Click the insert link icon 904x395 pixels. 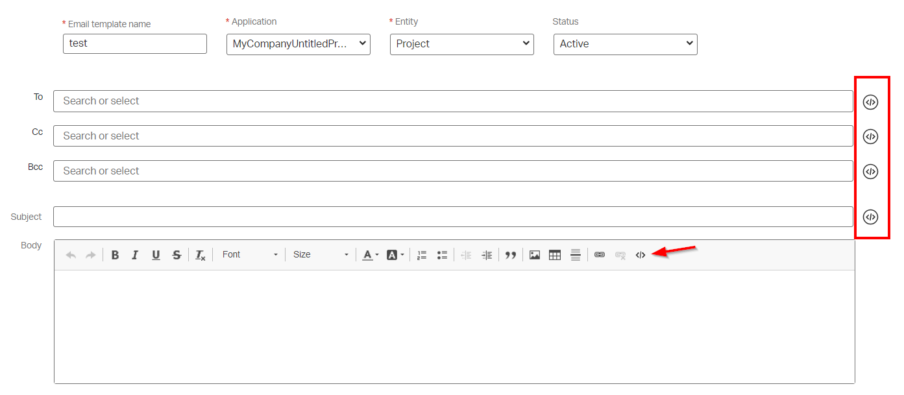(x=600, y=255)
